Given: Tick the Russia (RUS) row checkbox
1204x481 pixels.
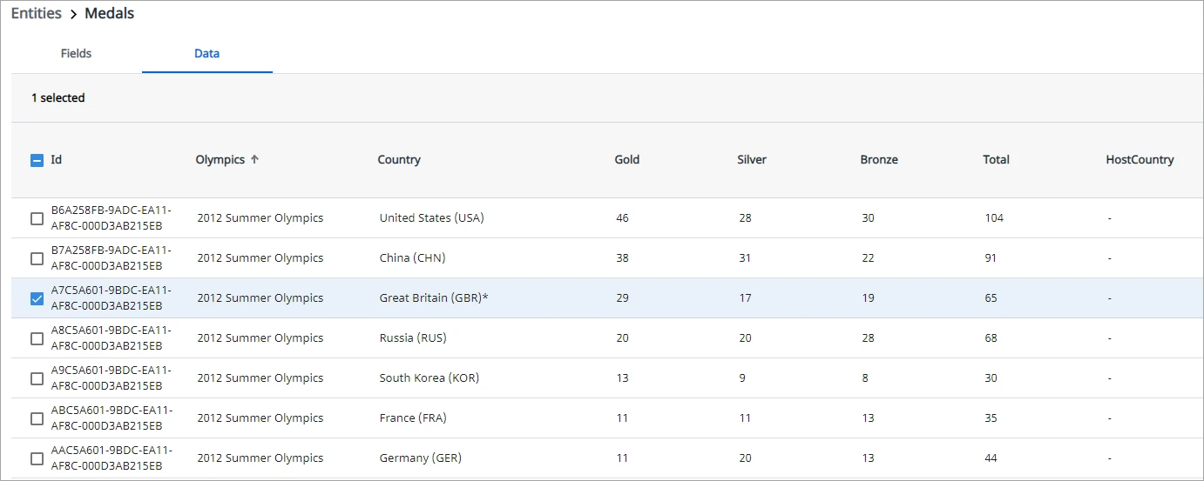Looking at the screenshot, I should click(37, 338).
